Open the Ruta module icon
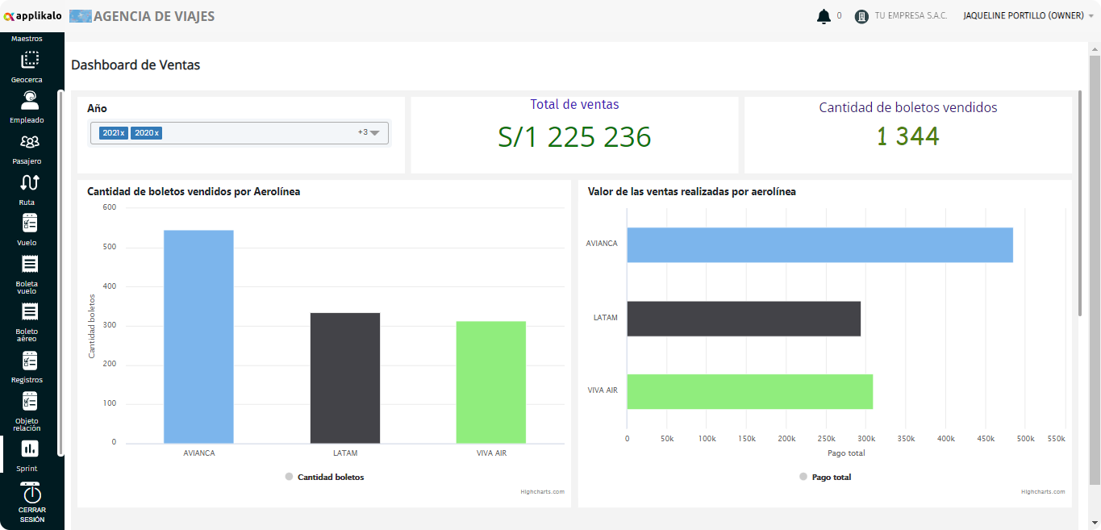The width and height of the screenshot is (1101, 530). tap(30, 182)
